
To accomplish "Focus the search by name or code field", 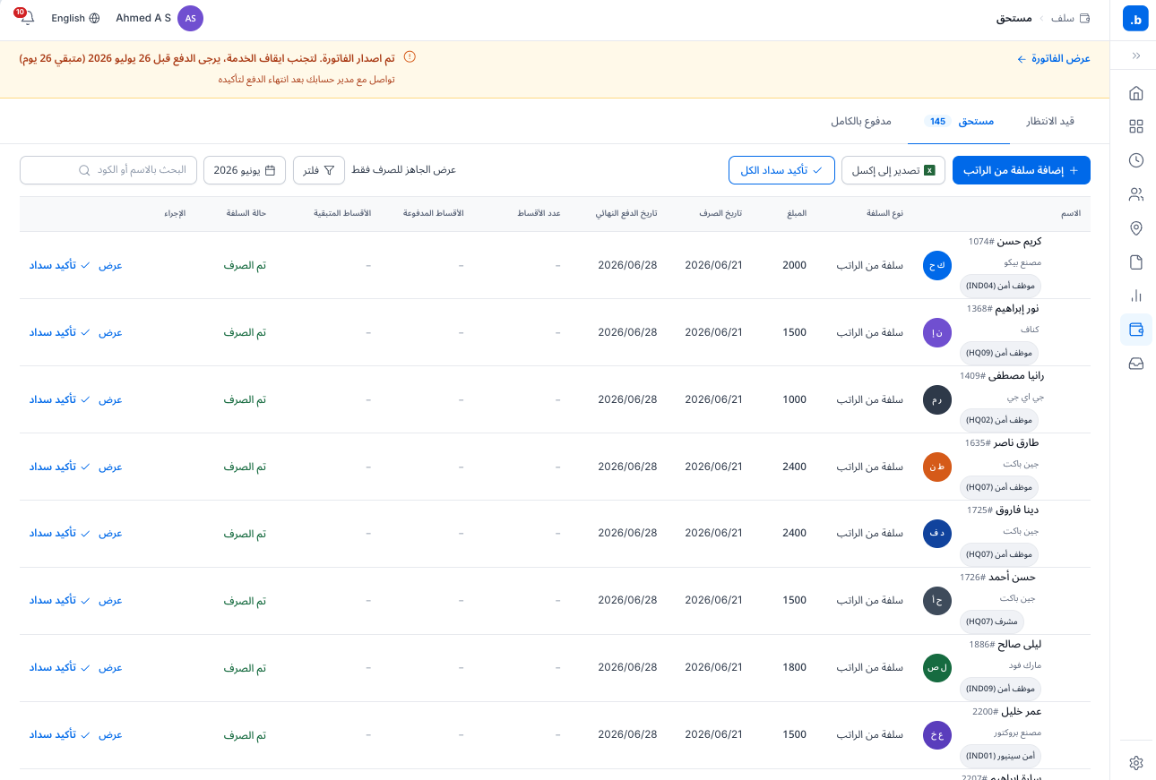I will [108, 170].
